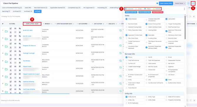Click upload icon in Smith DC John row

pos(11,32)
